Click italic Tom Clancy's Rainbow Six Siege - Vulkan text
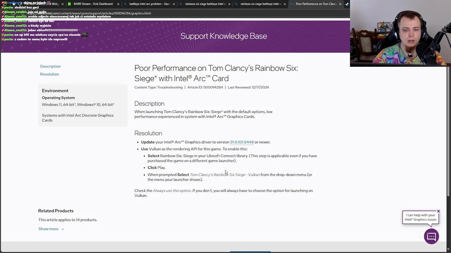 click(x=225, y=175)
